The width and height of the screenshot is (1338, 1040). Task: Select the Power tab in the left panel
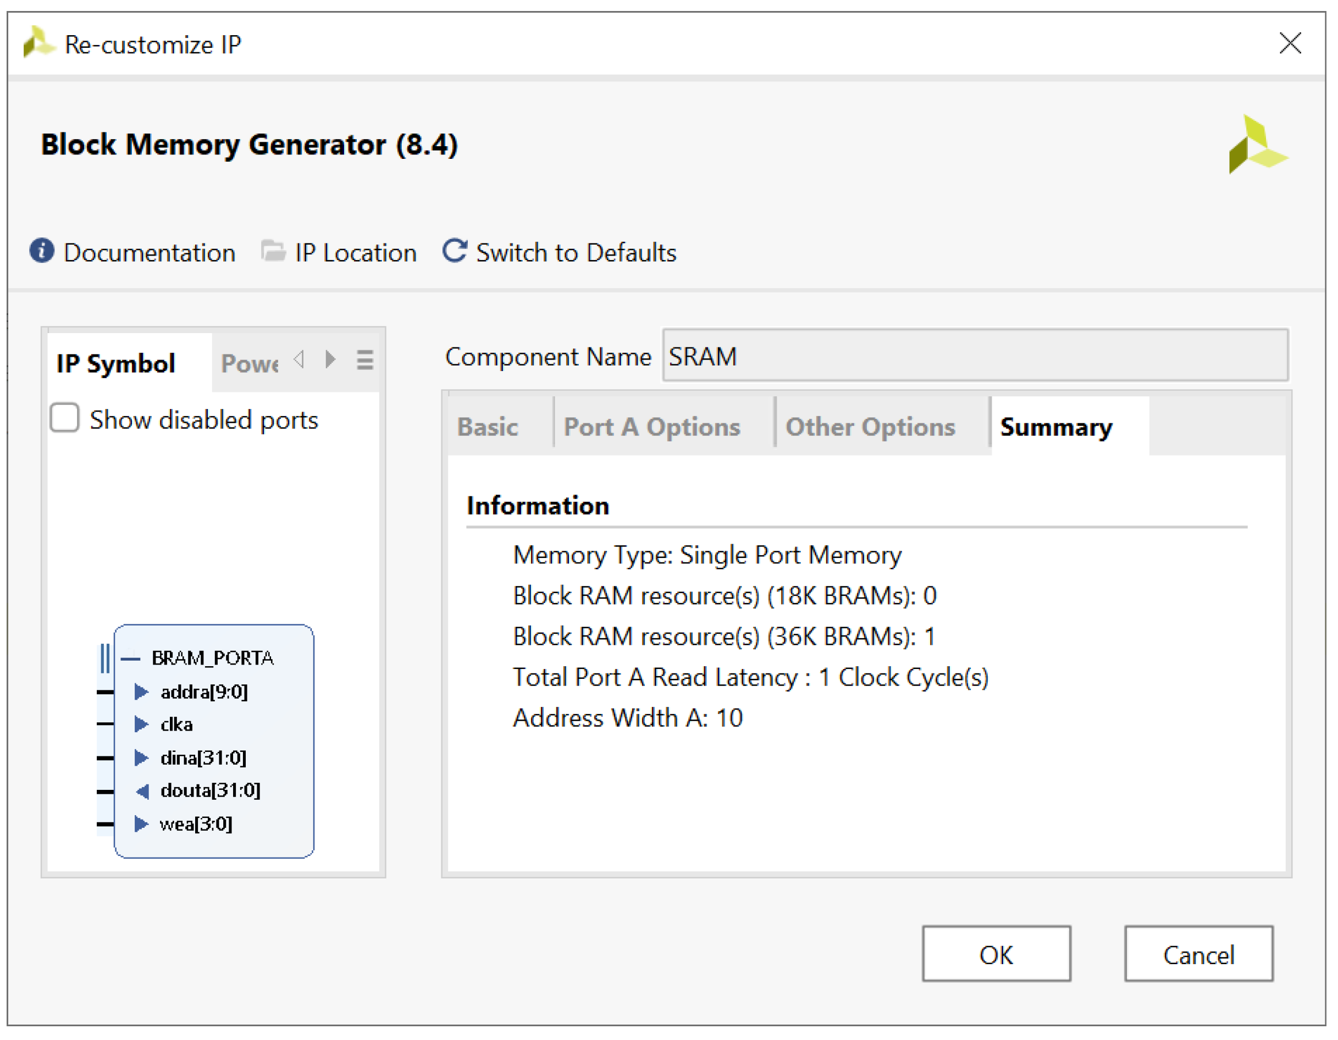click(x=250, y=364)
